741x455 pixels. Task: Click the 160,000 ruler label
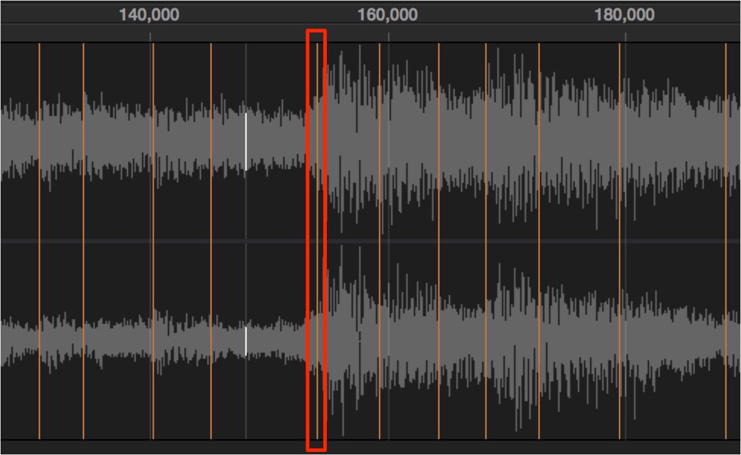(x=387, y=15)
